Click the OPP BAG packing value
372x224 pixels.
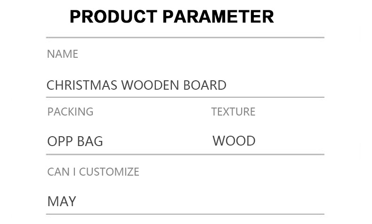pos(75,141)
